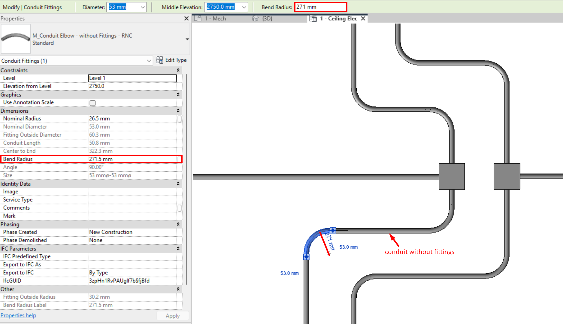Click the Conduit Length value 50.8 mm

(132, 143)
